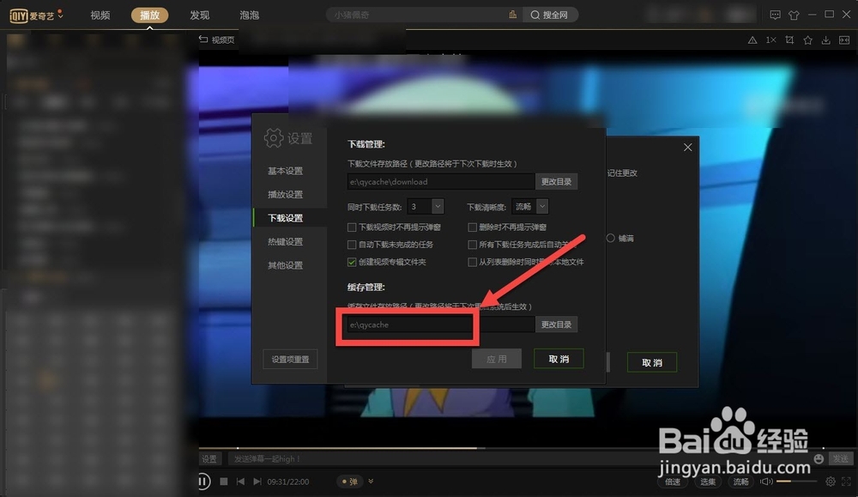
Task: Click the volume speaker icon
Action: tap(764, 482)
